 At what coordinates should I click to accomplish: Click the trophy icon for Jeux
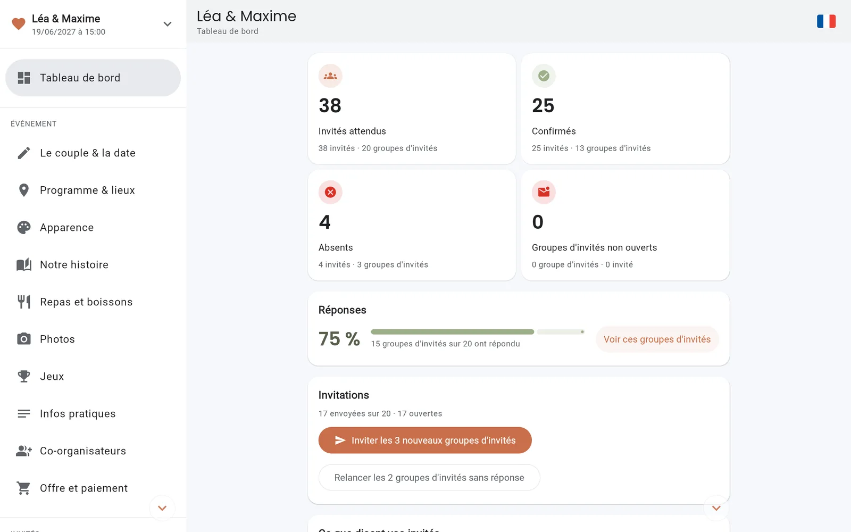(x=24, y=377)
